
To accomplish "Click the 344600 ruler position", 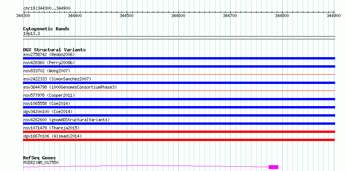I will [x=178, y=16].
